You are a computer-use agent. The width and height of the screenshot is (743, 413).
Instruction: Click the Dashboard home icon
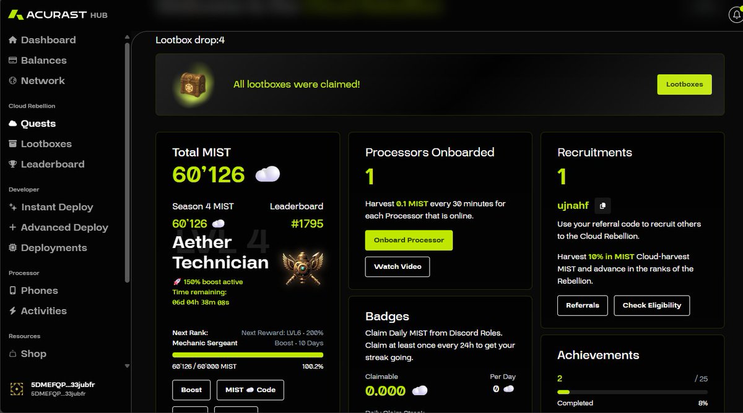[x=12, y=40]
